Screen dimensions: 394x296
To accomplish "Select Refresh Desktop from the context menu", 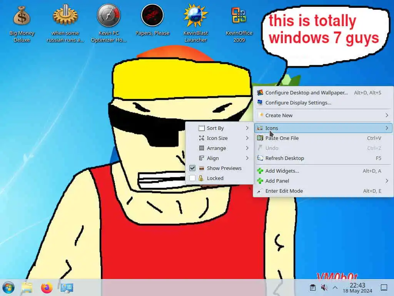I will (323, 158).
